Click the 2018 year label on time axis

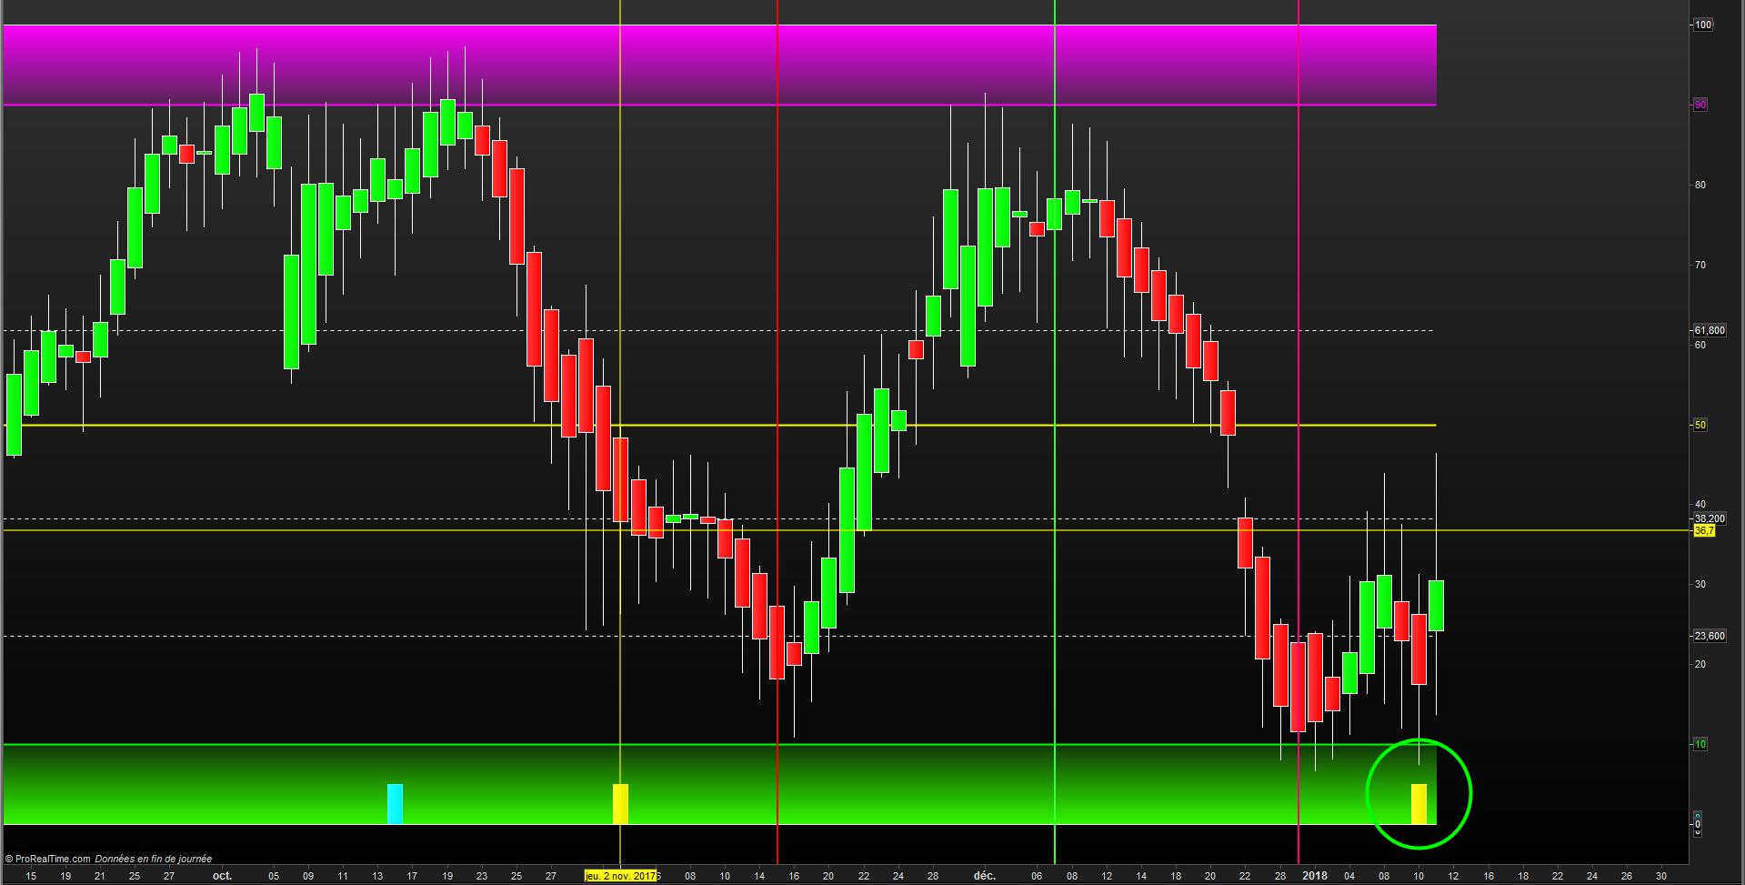[x=1315, y=876]
